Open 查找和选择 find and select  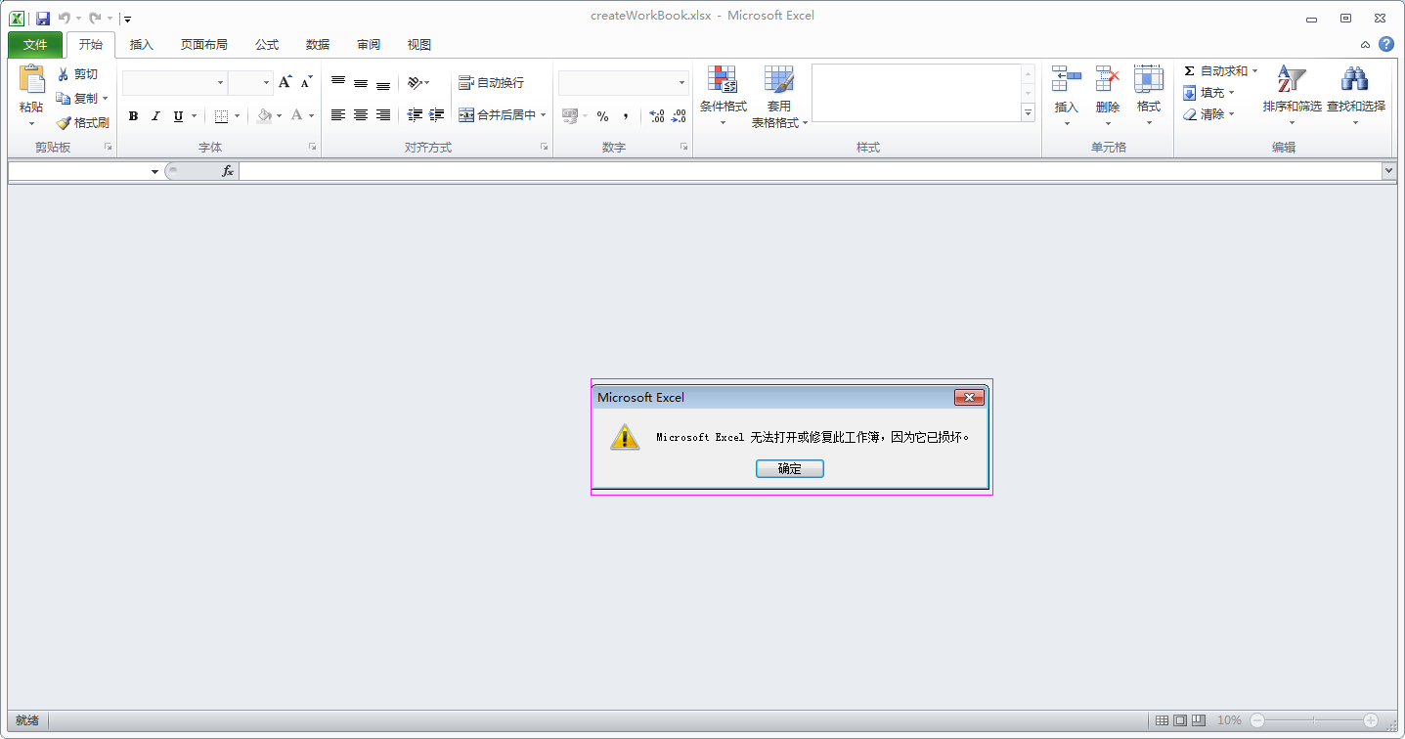tap(1355, 97)
